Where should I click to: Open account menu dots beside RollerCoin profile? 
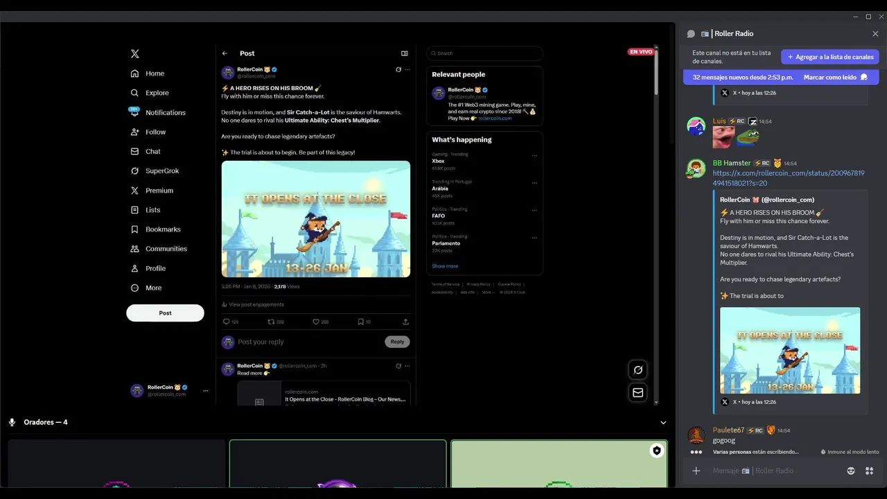205,391
